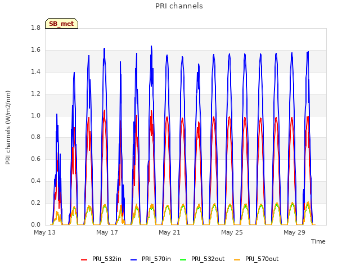Click the 0.8 y-axis tick label
This screenshot has width=360, height=270.
pyautogui.click(x=36, y=137)
